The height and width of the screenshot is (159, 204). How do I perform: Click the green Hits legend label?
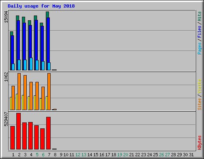click(200, 16)
